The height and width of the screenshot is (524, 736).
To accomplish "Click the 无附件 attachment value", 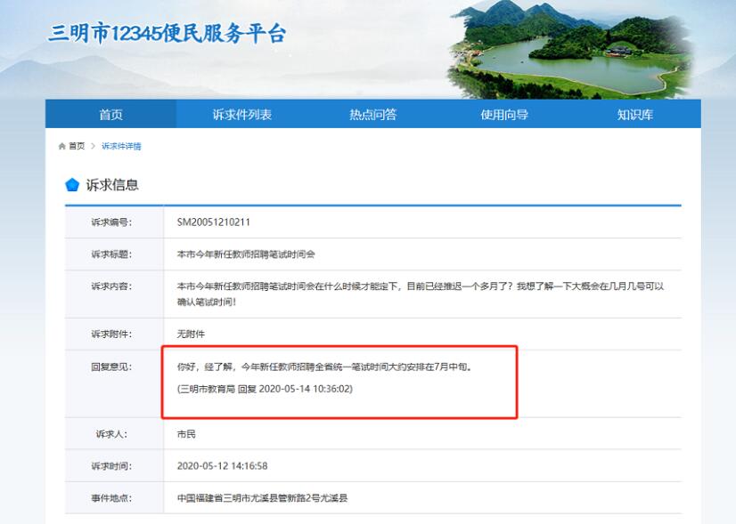I will (191, 334).
